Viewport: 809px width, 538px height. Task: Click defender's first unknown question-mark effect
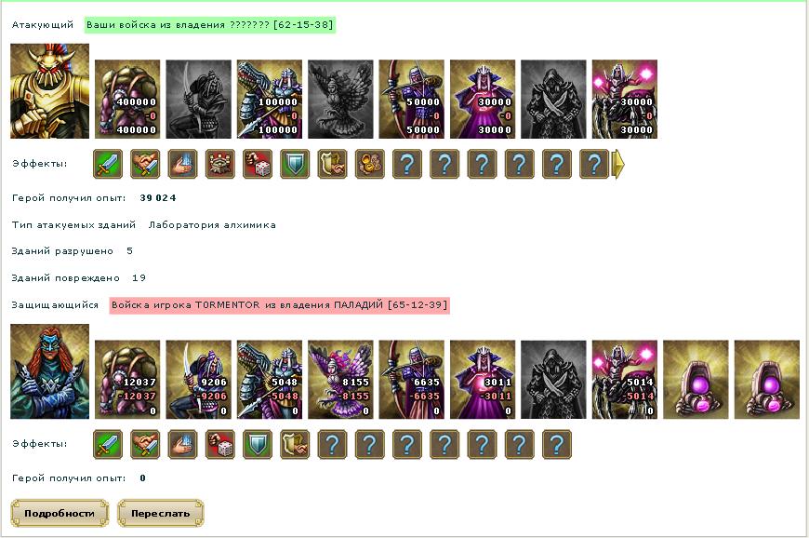tap(332, 445)
